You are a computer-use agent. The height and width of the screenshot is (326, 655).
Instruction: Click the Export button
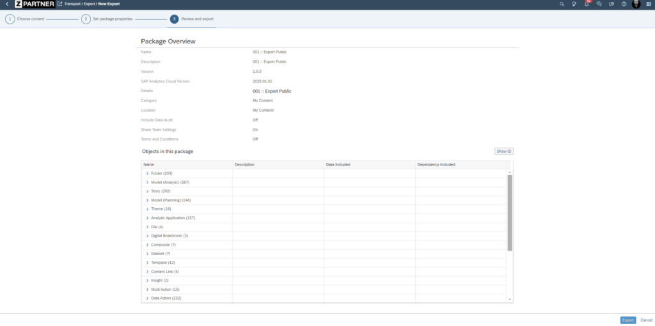click(627, 320)
